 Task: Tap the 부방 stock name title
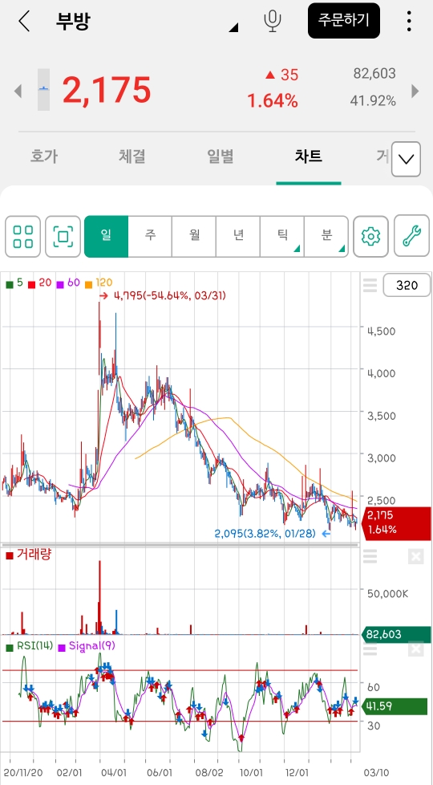coord(73,22)
